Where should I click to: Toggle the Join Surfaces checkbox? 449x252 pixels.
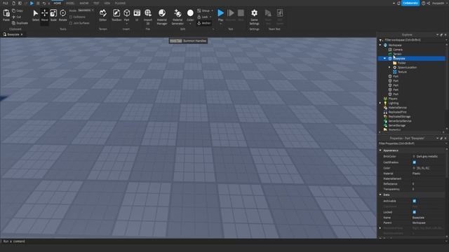point(71,23)
